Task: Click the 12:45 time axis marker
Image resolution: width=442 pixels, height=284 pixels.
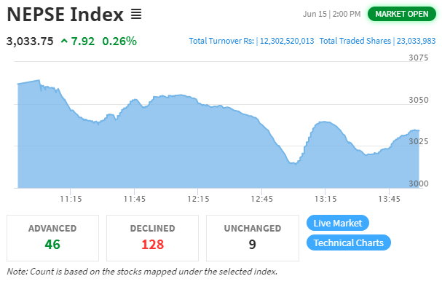Action: [x=262, y=199]
